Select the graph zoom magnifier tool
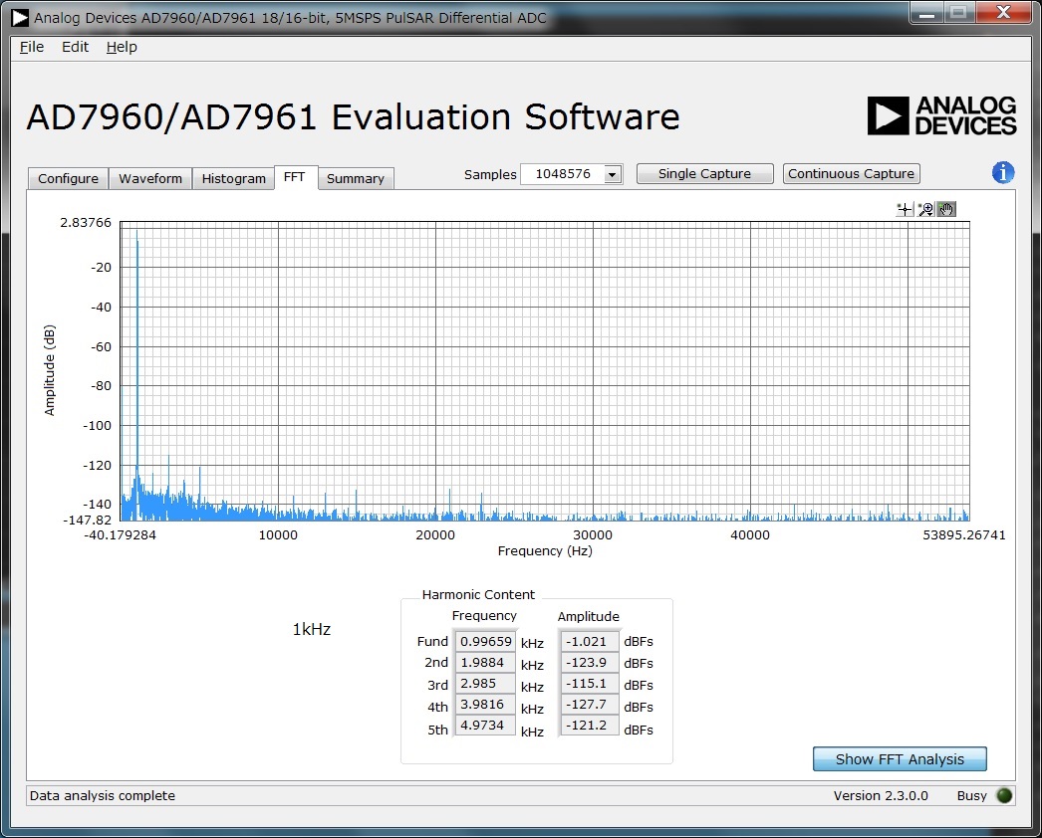This screenshot has height=838, width=1042. point(925,210)
